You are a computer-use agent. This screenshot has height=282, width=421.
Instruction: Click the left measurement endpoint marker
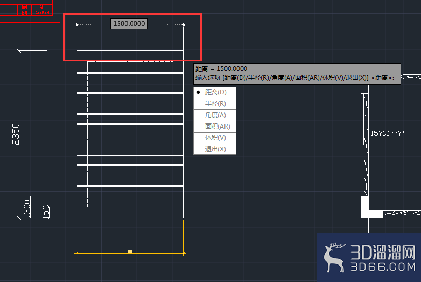click(x=77, y=25)
